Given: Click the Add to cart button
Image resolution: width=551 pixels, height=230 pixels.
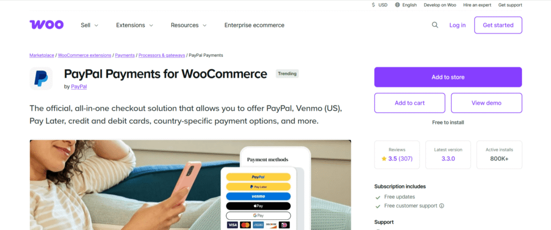Looking at the screenshot, I should click(409, 103).
